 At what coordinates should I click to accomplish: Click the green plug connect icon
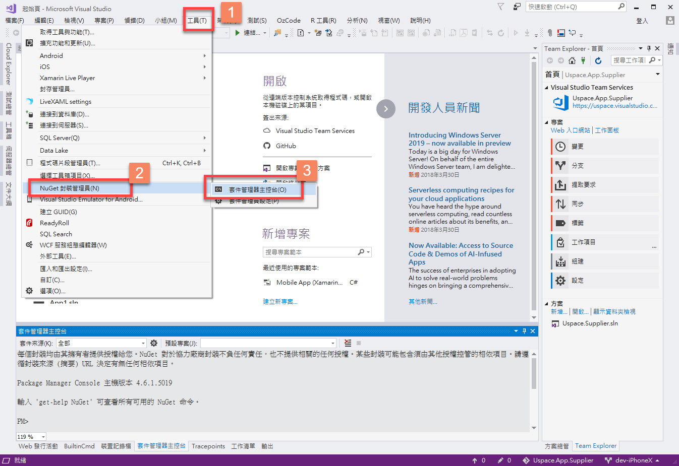coord(583,60)
